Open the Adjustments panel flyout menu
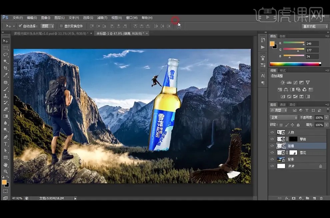Image resolution: width=330 pixels, height=218 pixels. 327,70
